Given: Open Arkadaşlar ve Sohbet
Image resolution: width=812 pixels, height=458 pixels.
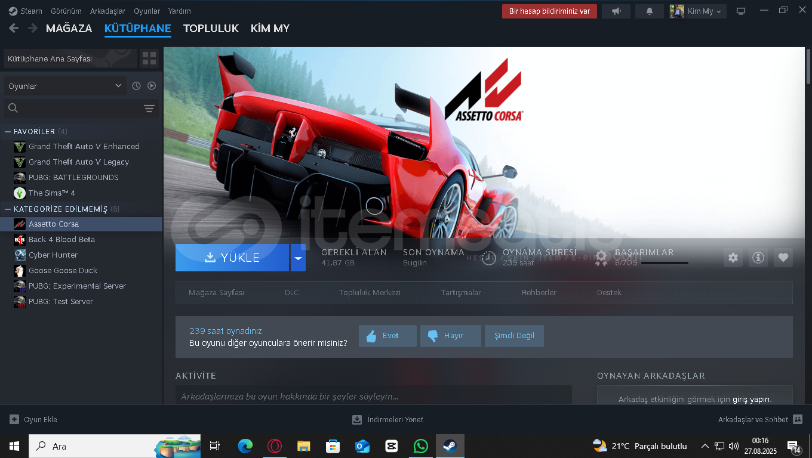Looking at the screenshot, I should tap(760, 419).
